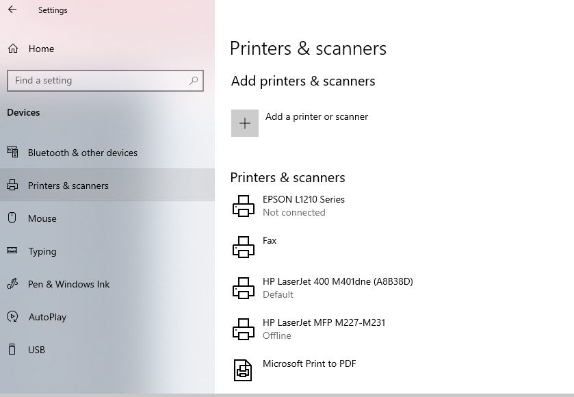
Task: Click the HP LaserJet MFP M227-M231 printer icon
Action: coord(244,329)
